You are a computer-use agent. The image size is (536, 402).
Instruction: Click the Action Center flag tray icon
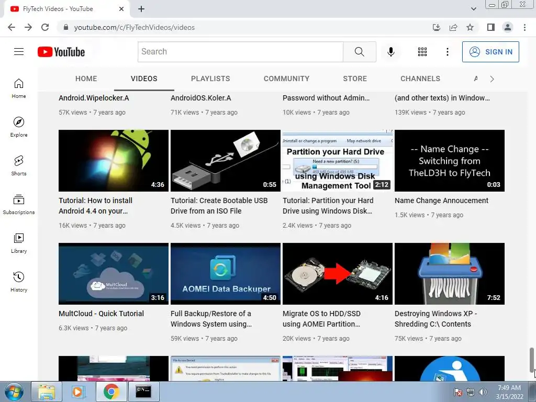(457, 392)
